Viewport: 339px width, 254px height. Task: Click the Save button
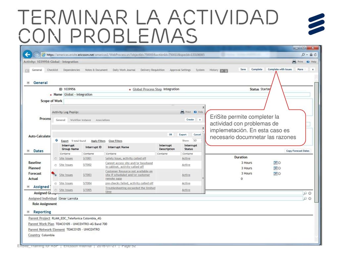[243, 69]
